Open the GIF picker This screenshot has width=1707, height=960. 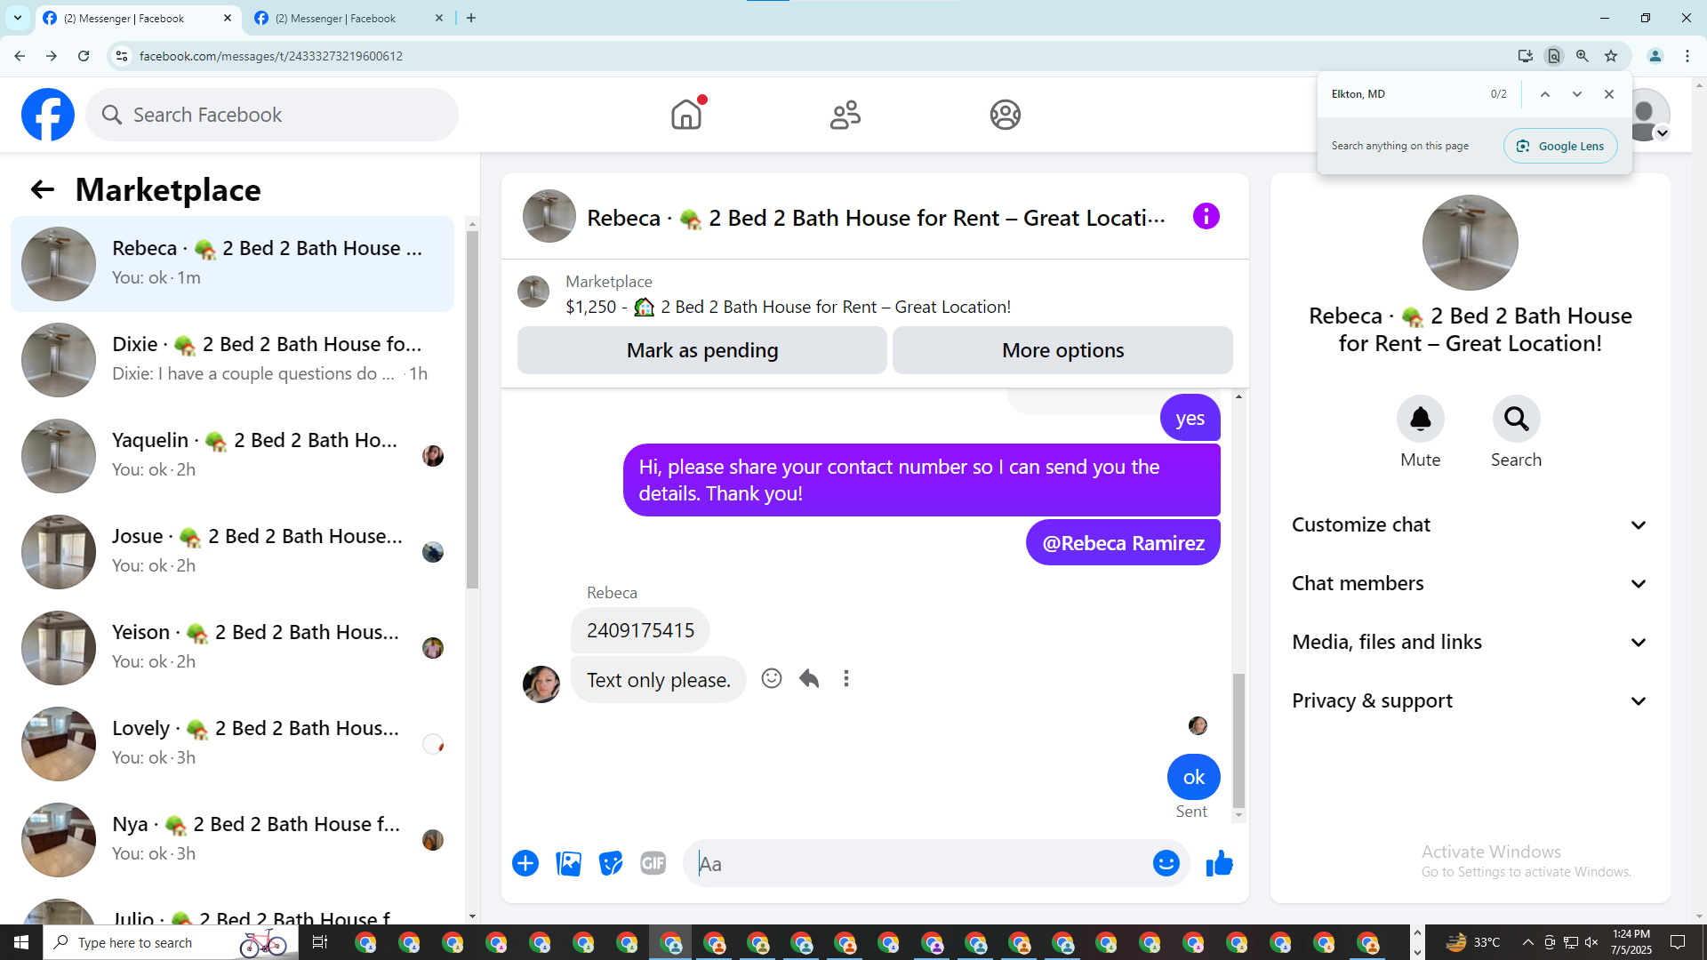coord(653,863)
